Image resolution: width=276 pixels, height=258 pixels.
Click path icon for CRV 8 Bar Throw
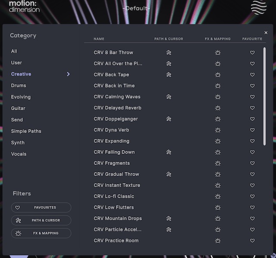point(169,52)
